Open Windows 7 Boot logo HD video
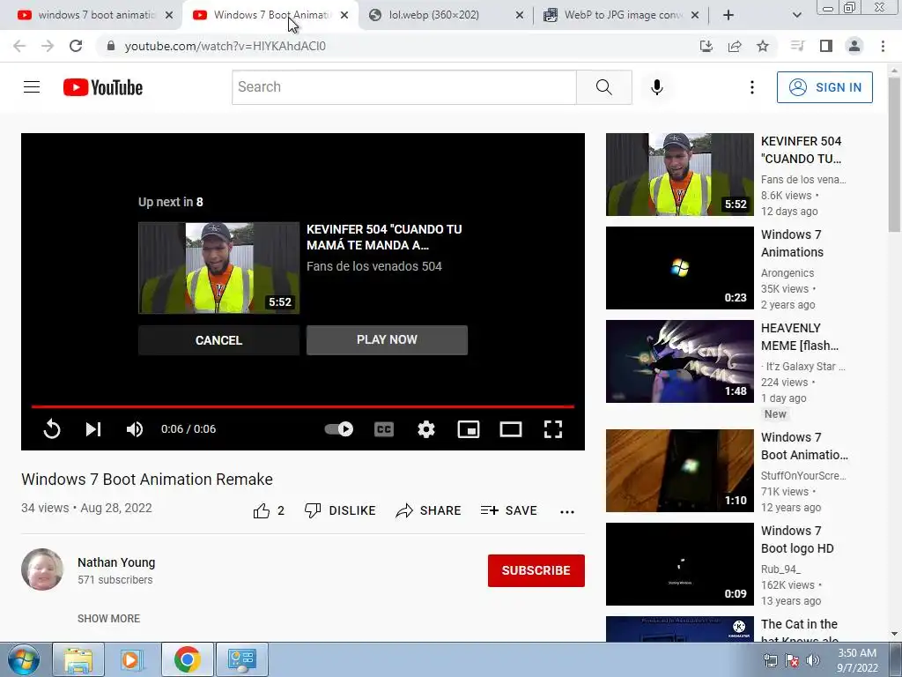902x677 pixels. (679, 563)
